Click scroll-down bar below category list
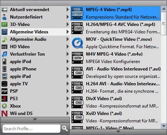The width and height of the screenshot is (167, 135). 35,120
